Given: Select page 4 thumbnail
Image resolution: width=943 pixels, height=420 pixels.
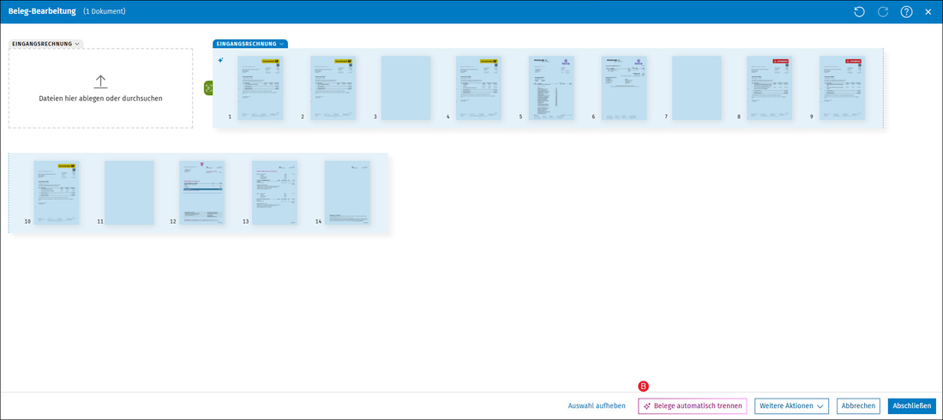Looking at the screenshot, I should [x=478, y=87].
